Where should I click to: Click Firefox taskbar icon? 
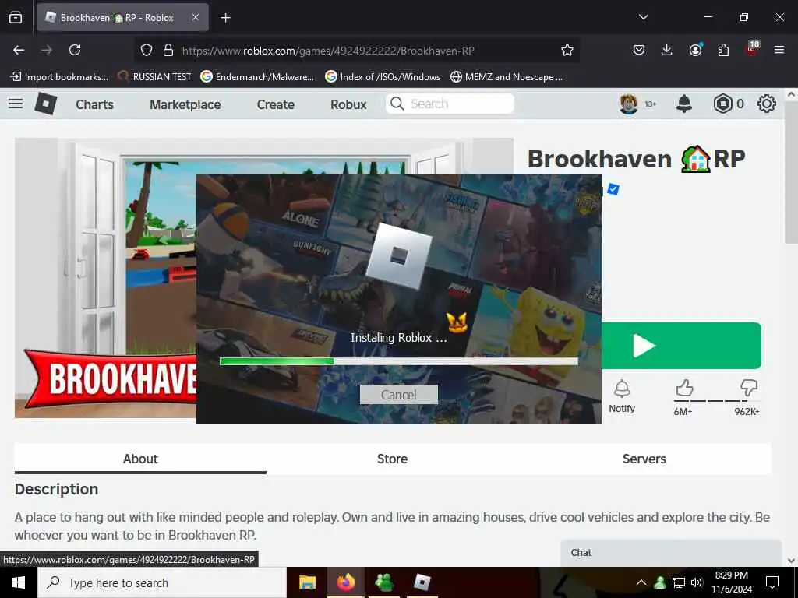coord(345,582)
